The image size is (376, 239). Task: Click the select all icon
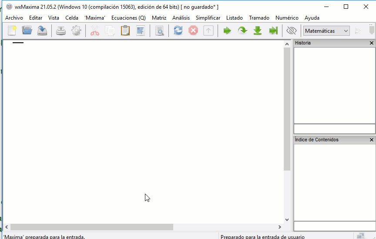coord(141,31)
